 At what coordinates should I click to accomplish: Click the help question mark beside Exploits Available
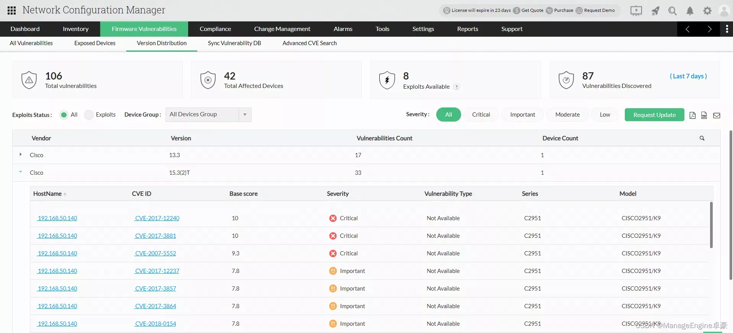pyautogui.click(x=456, y=87)
